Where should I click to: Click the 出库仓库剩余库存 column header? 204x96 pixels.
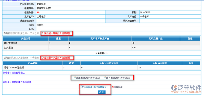pos(100,39)
